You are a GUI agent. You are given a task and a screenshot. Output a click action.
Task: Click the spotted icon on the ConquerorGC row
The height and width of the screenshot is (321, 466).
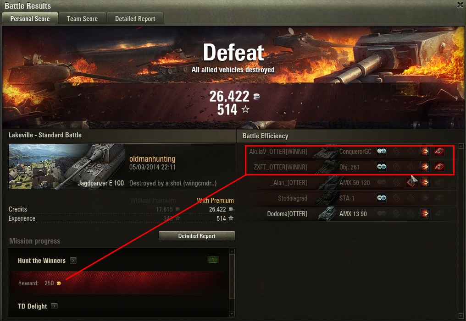pos(382,151)
